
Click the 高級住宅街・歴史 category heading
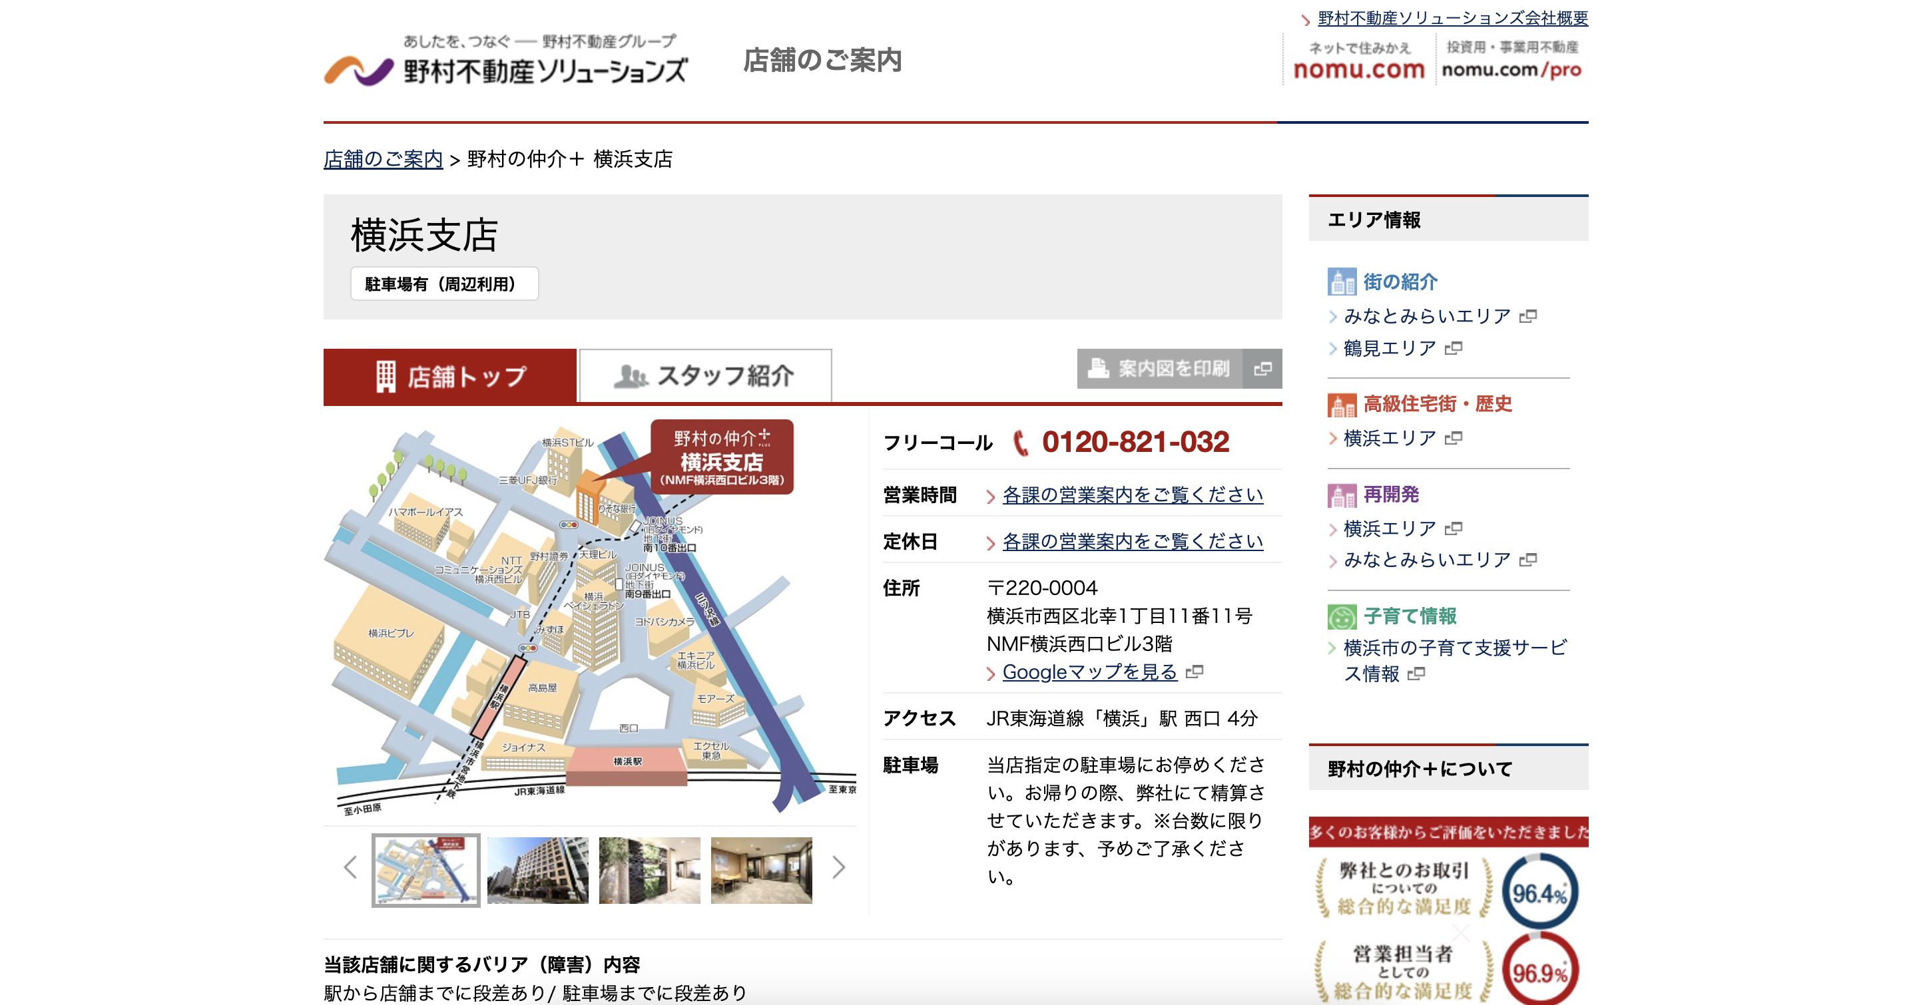pyautogui.click(x=1438, y=404)
